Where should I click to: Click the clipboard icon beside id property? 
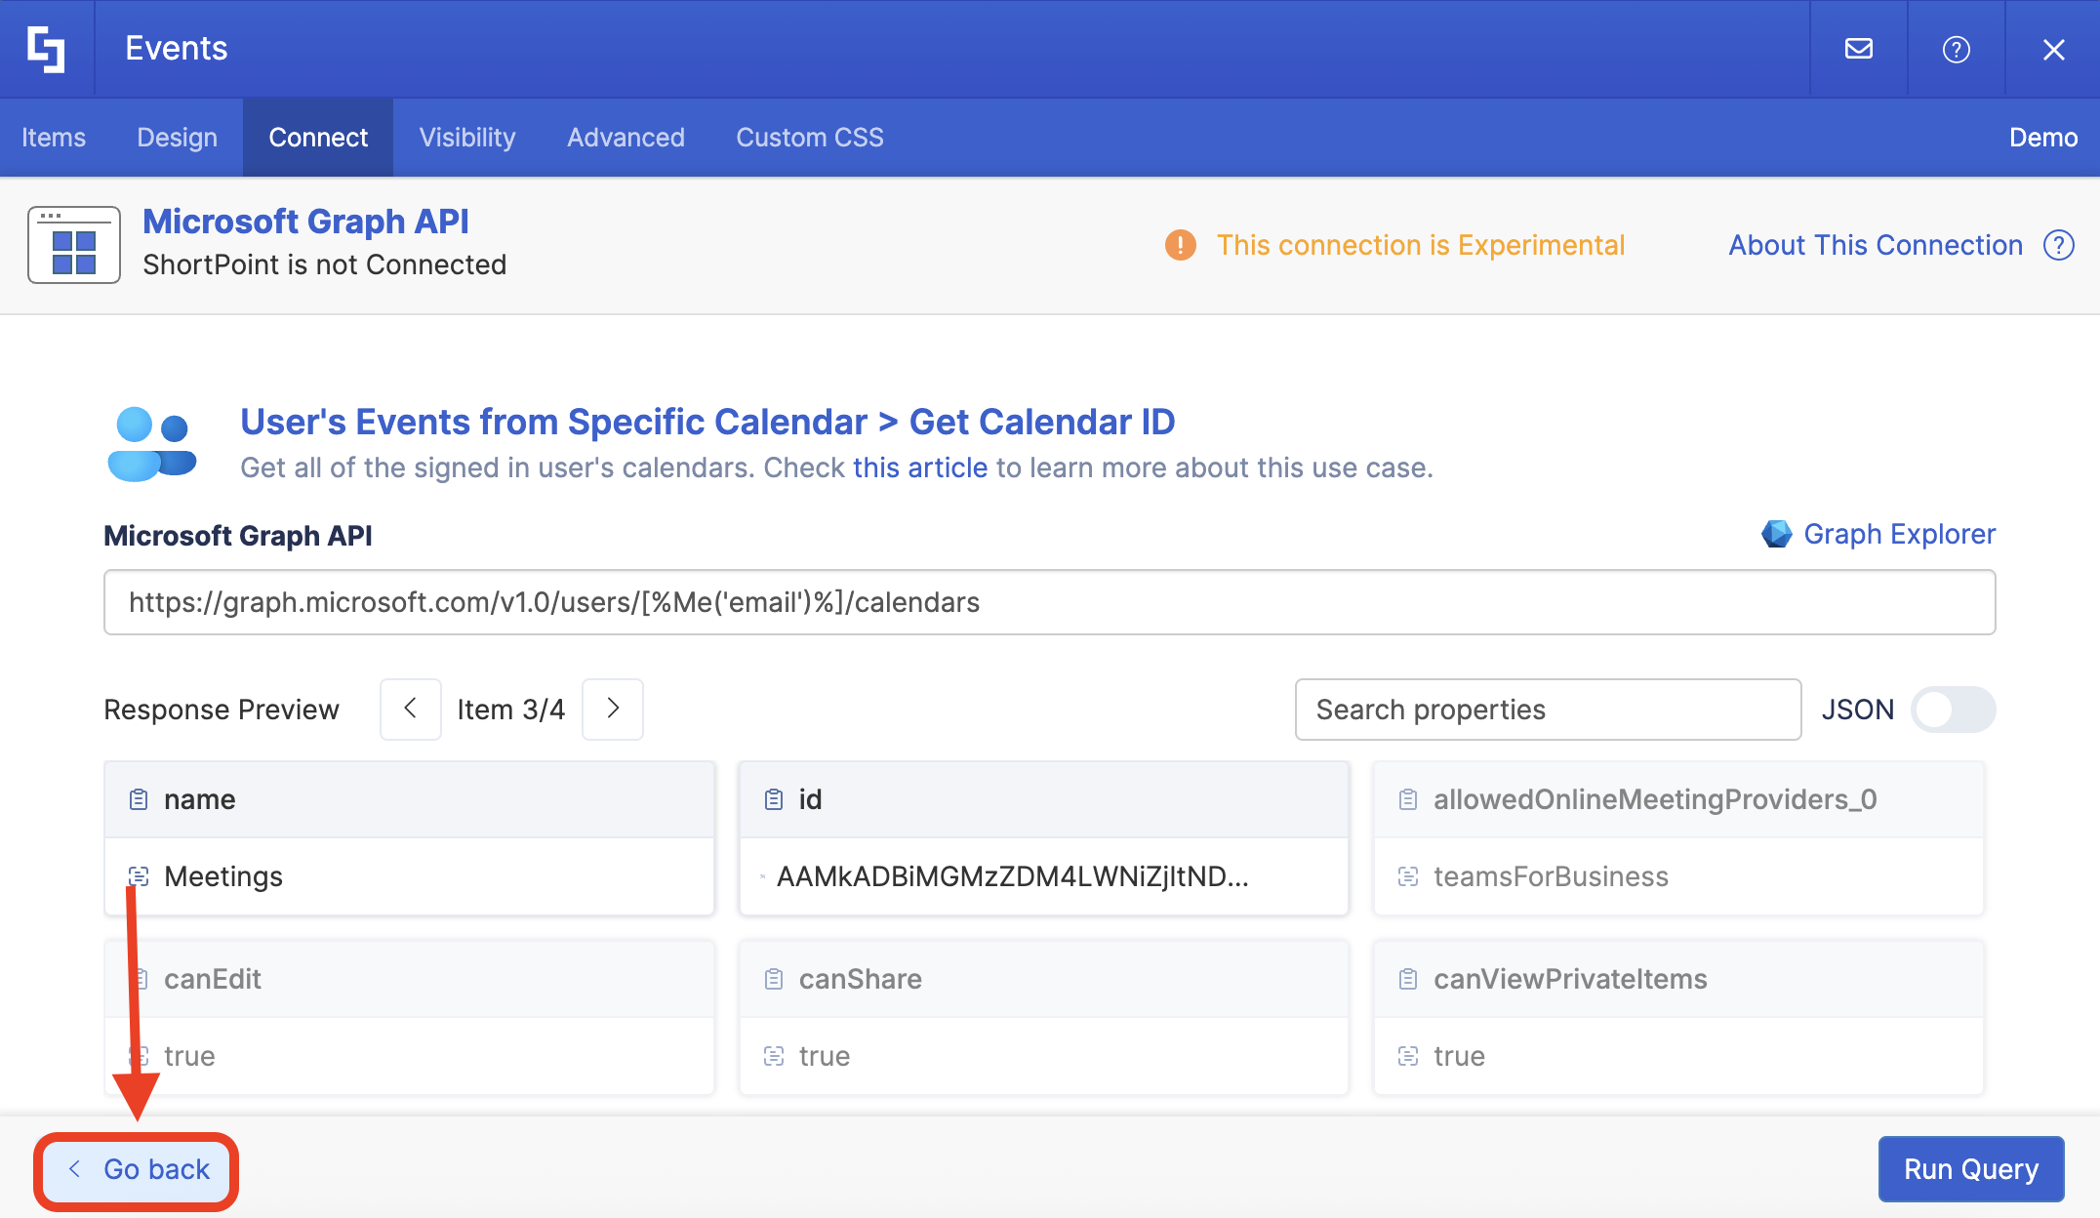[x=774, y=799]
